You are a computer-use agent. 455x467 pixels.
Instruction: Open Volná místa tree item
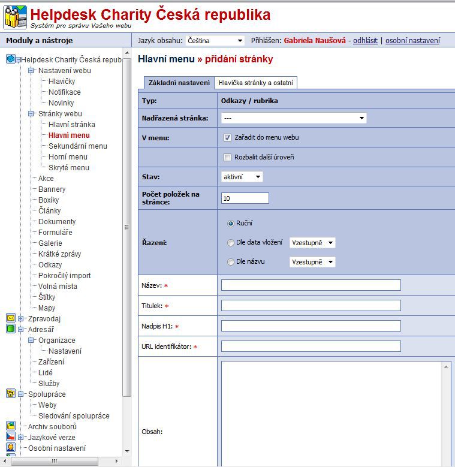tap(58, 286)
